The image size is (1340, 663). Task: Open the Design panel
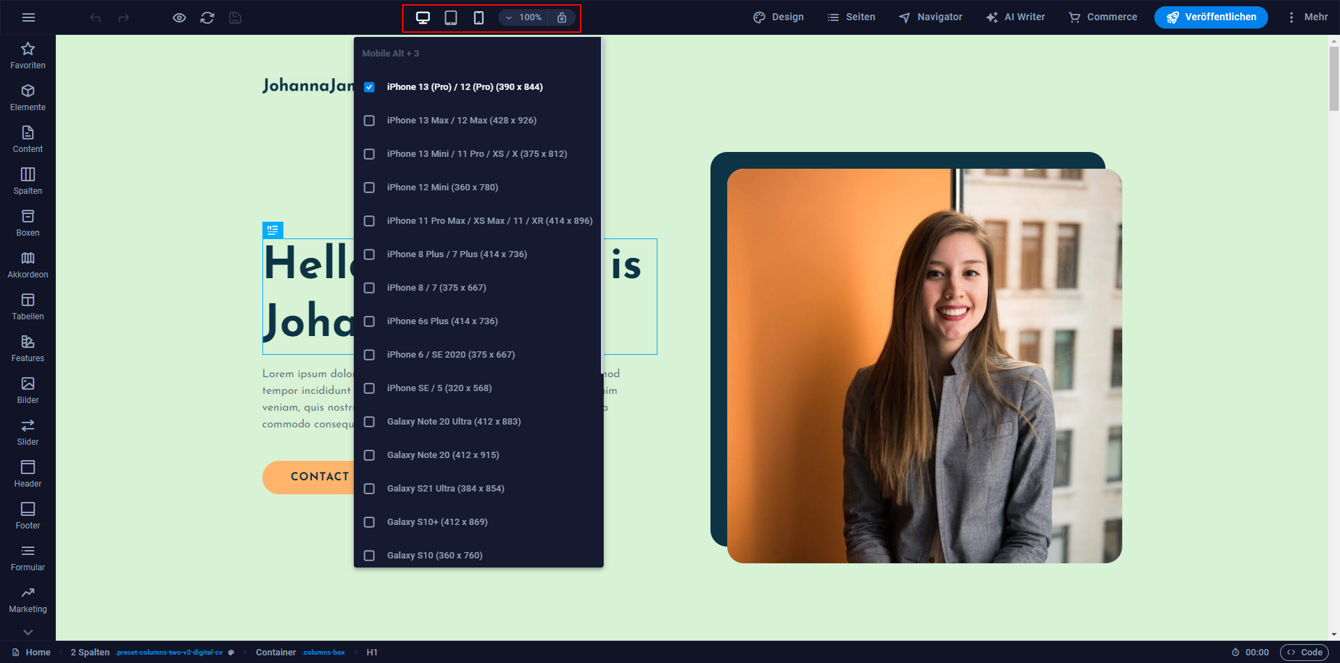[778, 17]
